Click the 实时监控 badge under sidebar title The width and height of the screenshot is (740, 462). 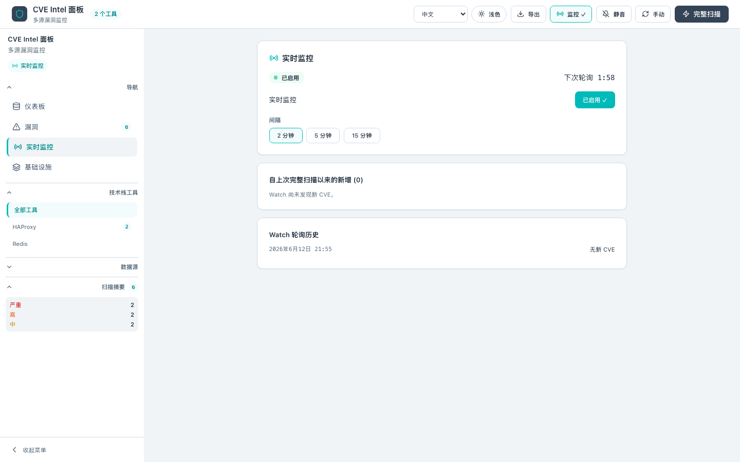pos(28,66)
